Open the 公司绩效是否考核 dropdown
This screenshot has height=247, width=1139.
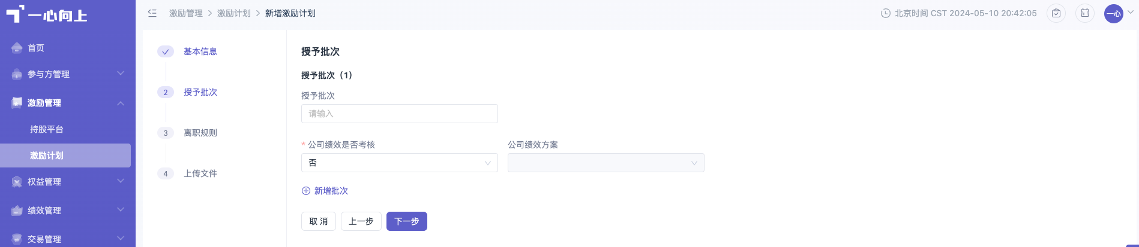[x=400, y=163]
